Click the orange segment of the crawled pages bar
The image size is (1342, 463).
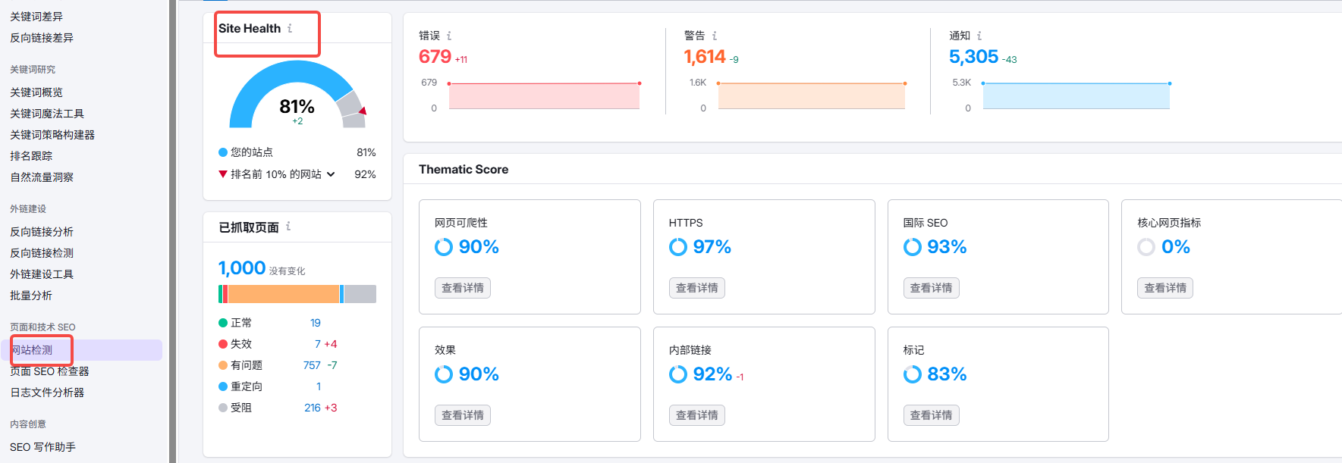pos(283,294)
